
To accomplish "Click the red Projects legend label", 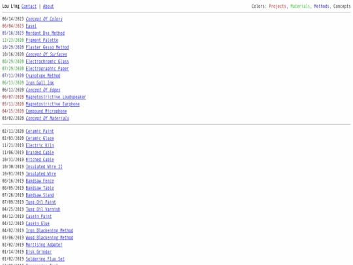I will pos(278,7).
